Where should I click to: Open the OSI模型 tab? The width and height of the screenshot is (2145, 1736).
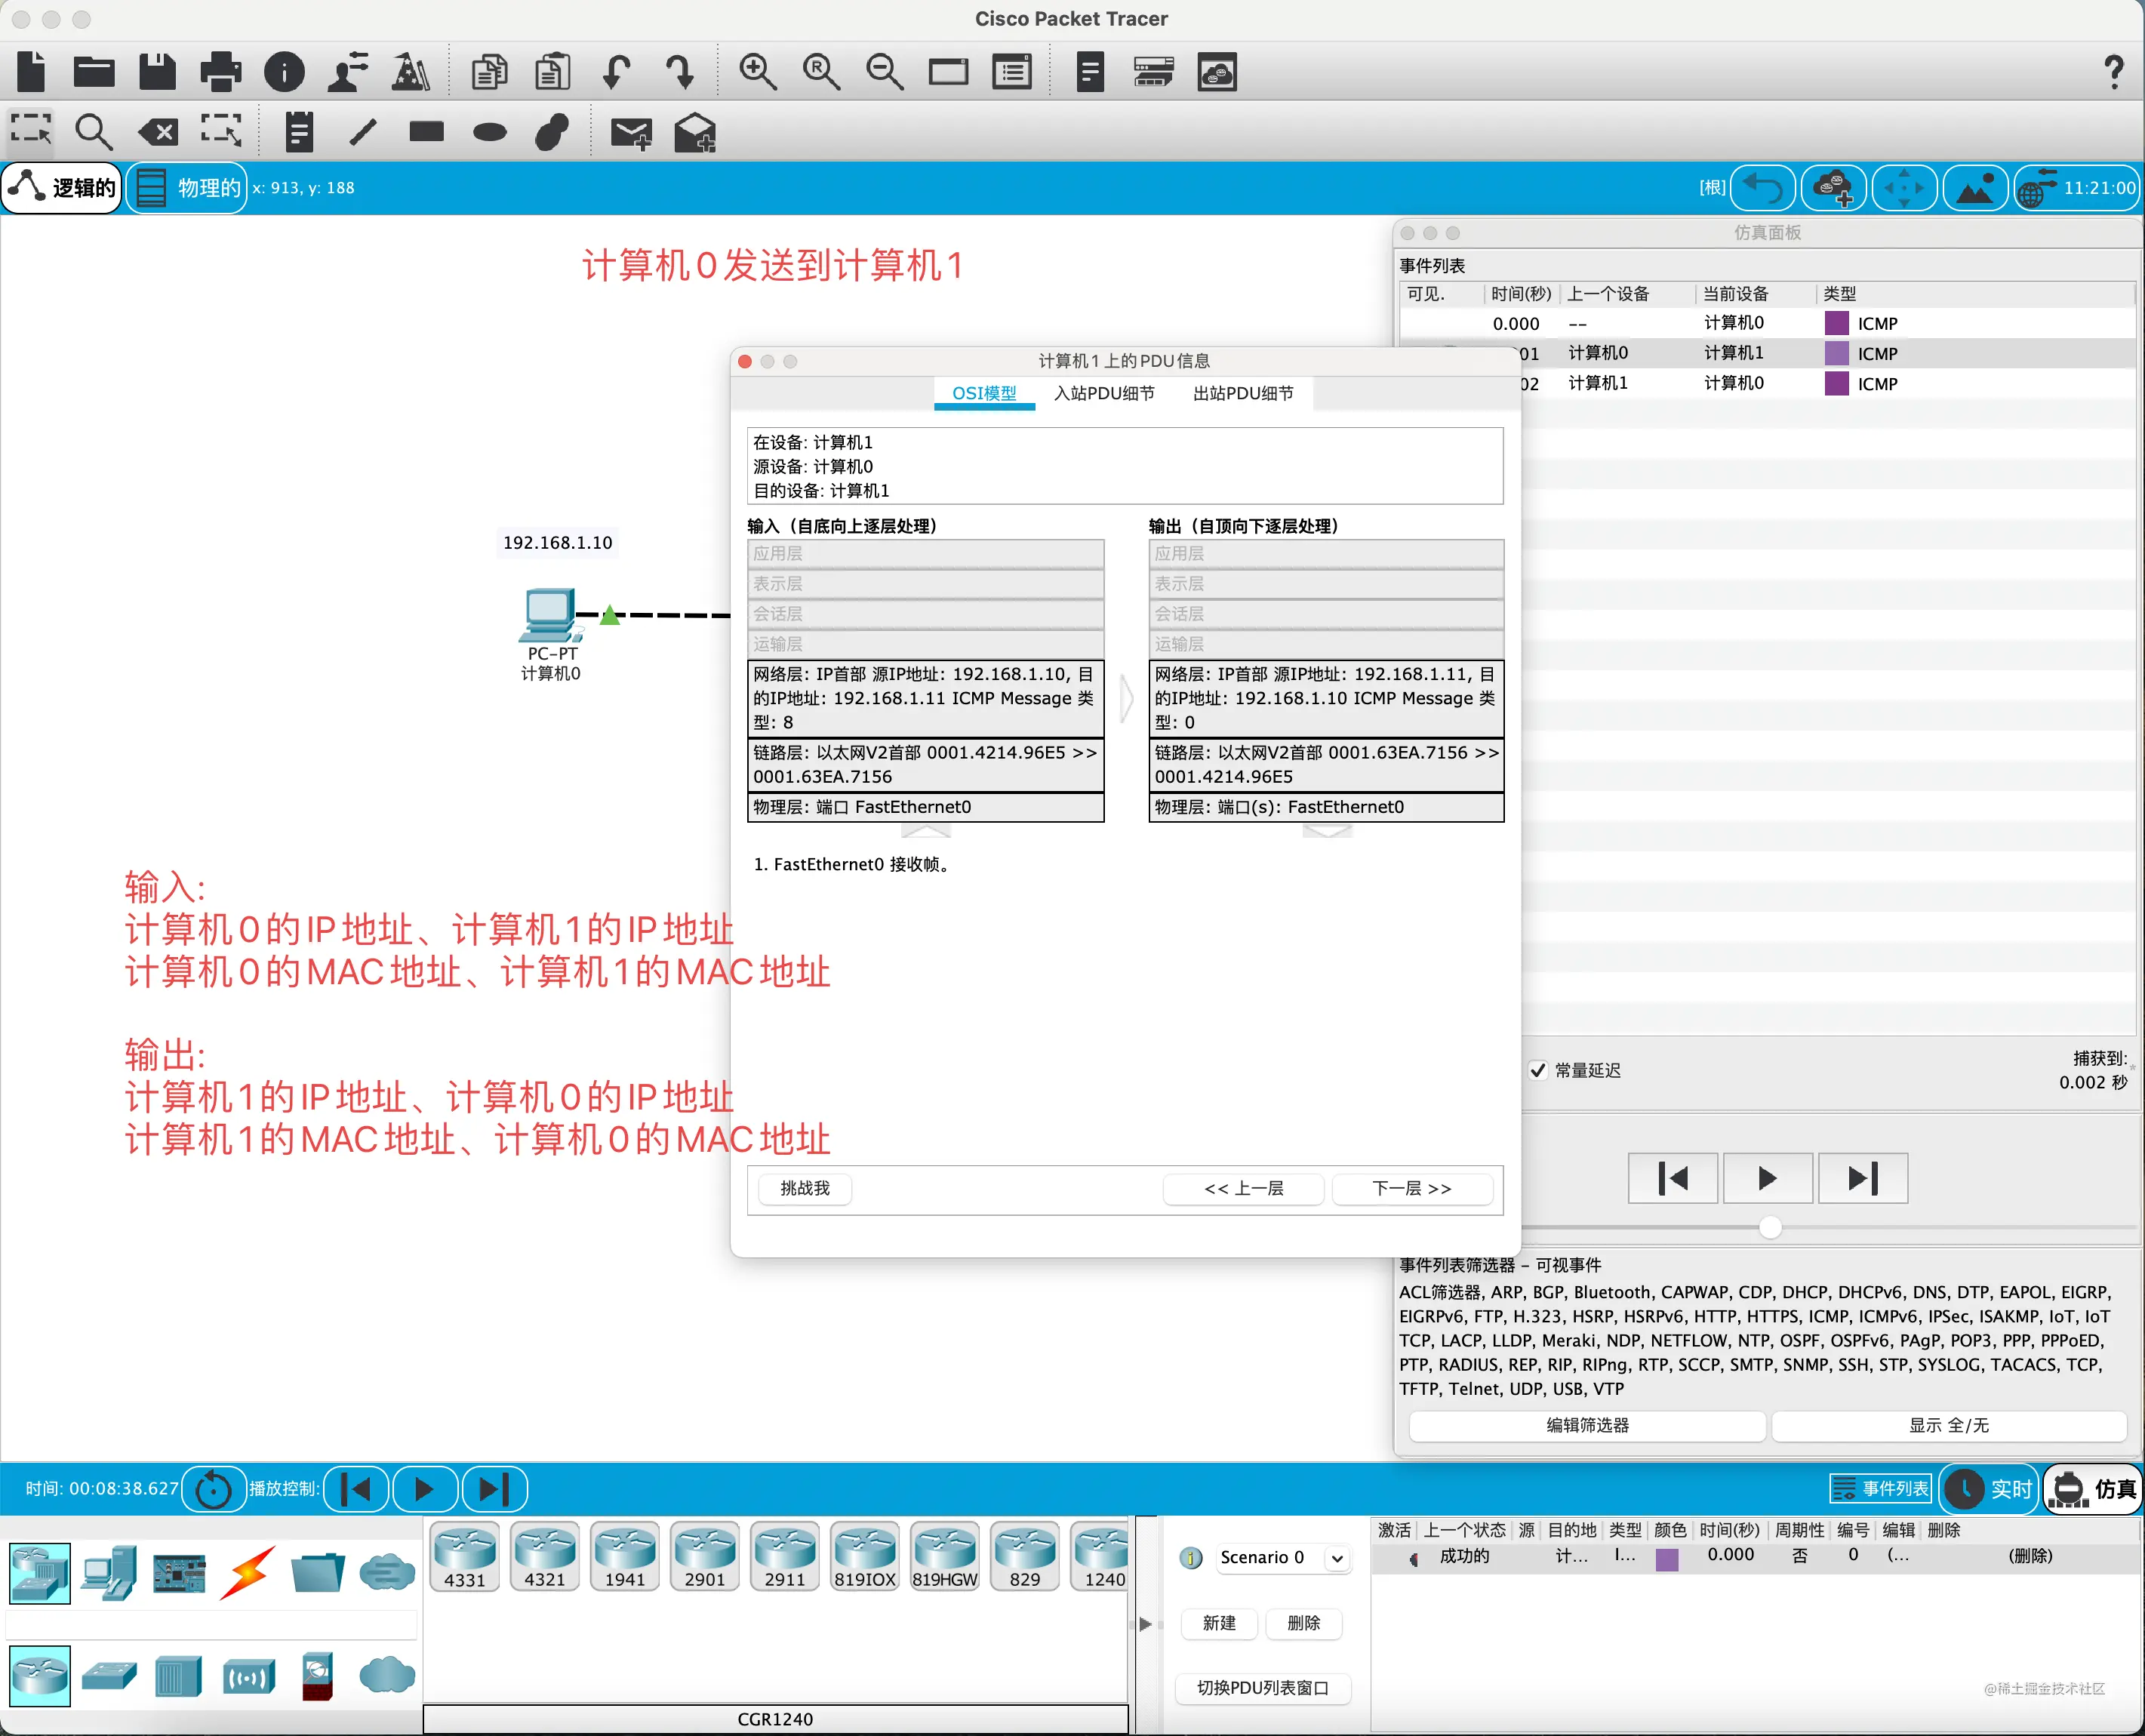pos(984,394)
